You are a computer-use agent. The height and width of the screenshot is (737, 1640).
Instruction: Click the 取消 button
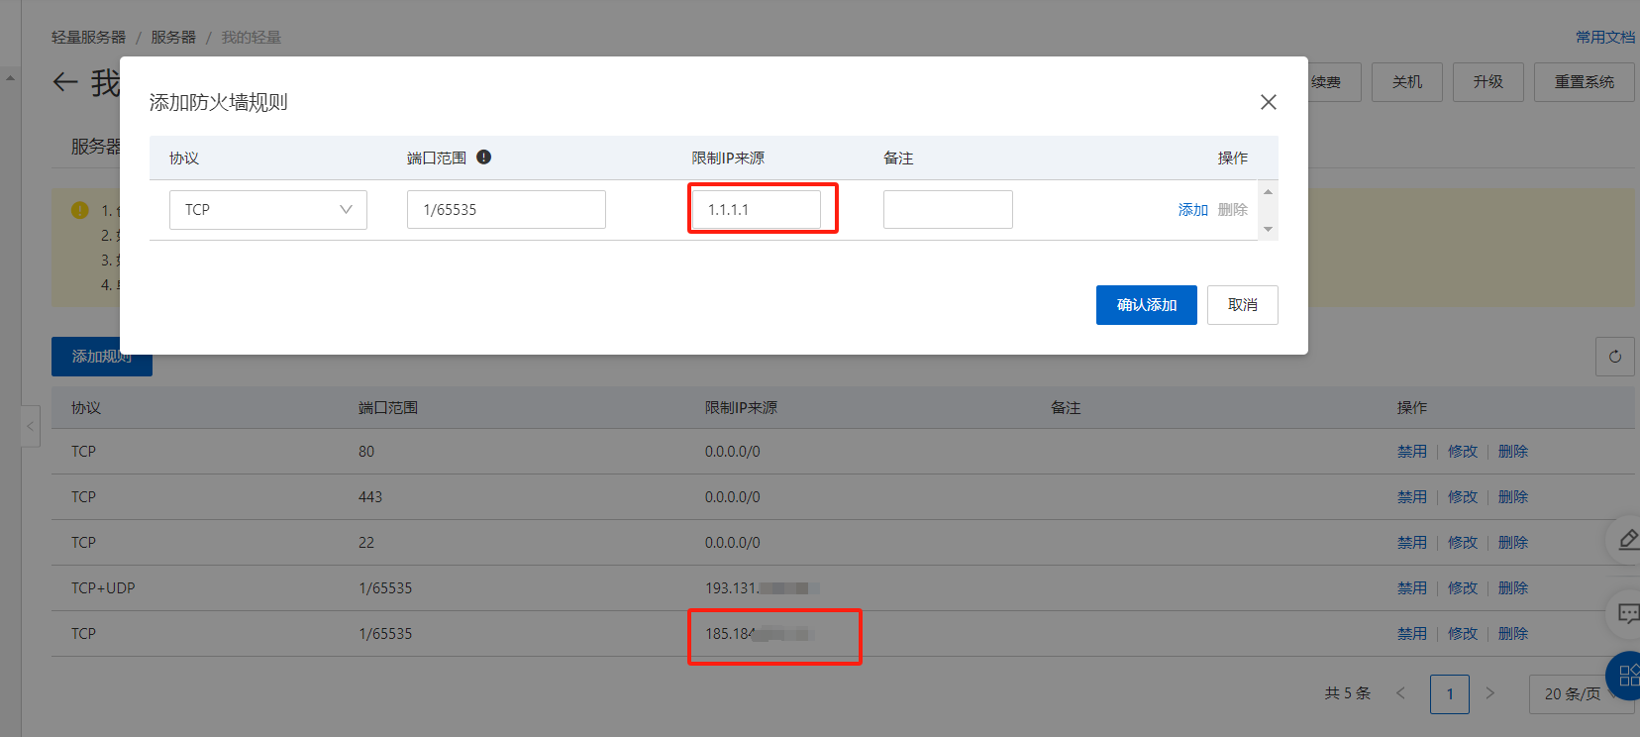1242,305
